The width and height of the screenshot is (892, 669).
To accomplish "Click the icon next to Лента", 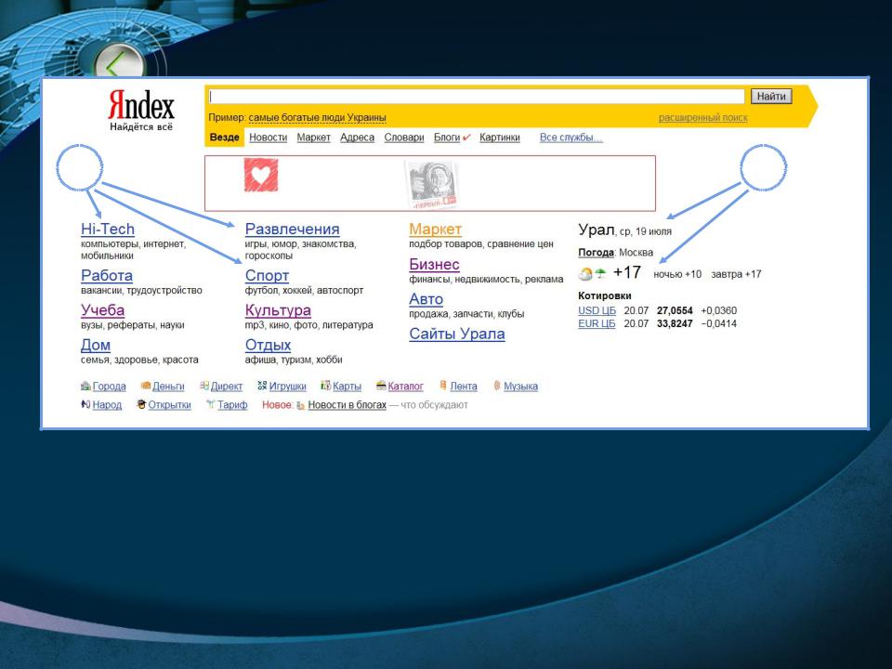I will [x=443, y=386].
